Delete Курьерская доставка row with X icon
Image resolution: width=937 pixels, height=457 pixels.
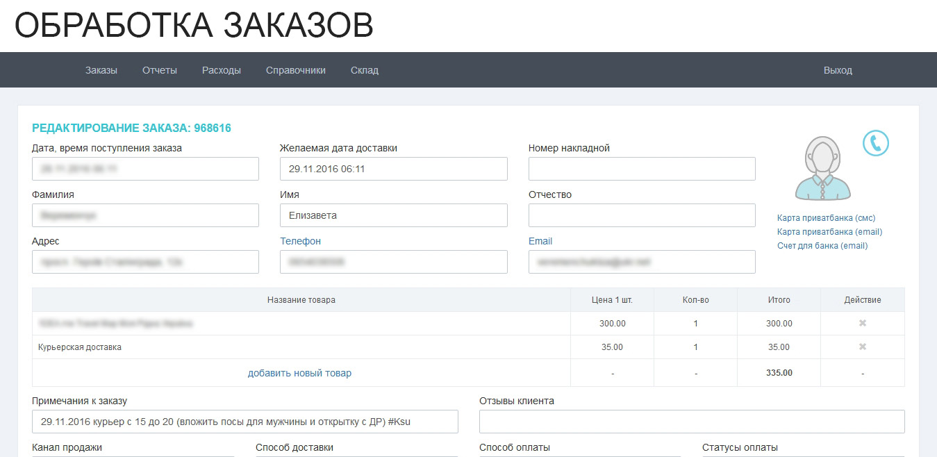point(863,347)
